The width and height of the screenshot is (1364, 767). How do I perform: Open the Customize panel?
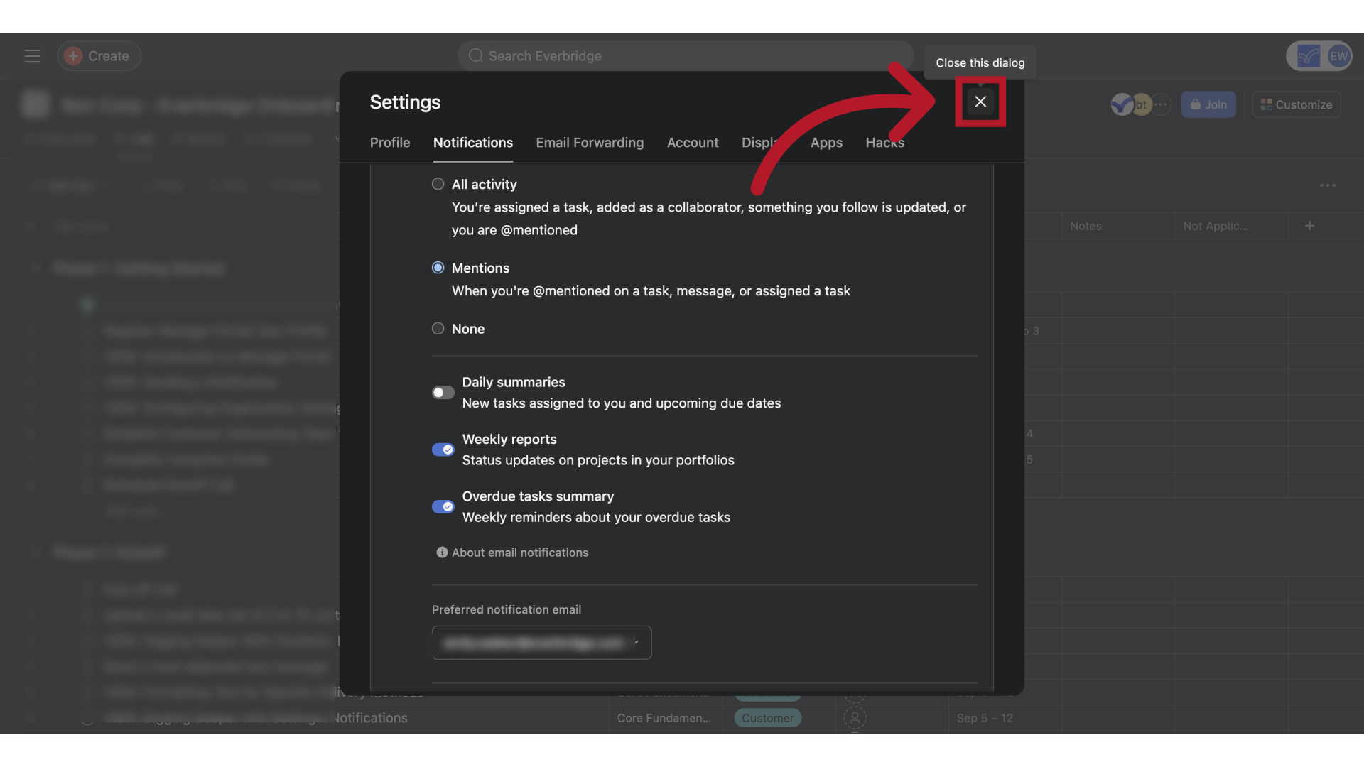coord(1295,104)
